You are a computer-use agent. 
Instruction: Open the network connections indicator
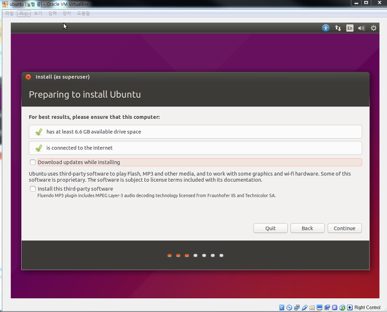click(338, 28)
